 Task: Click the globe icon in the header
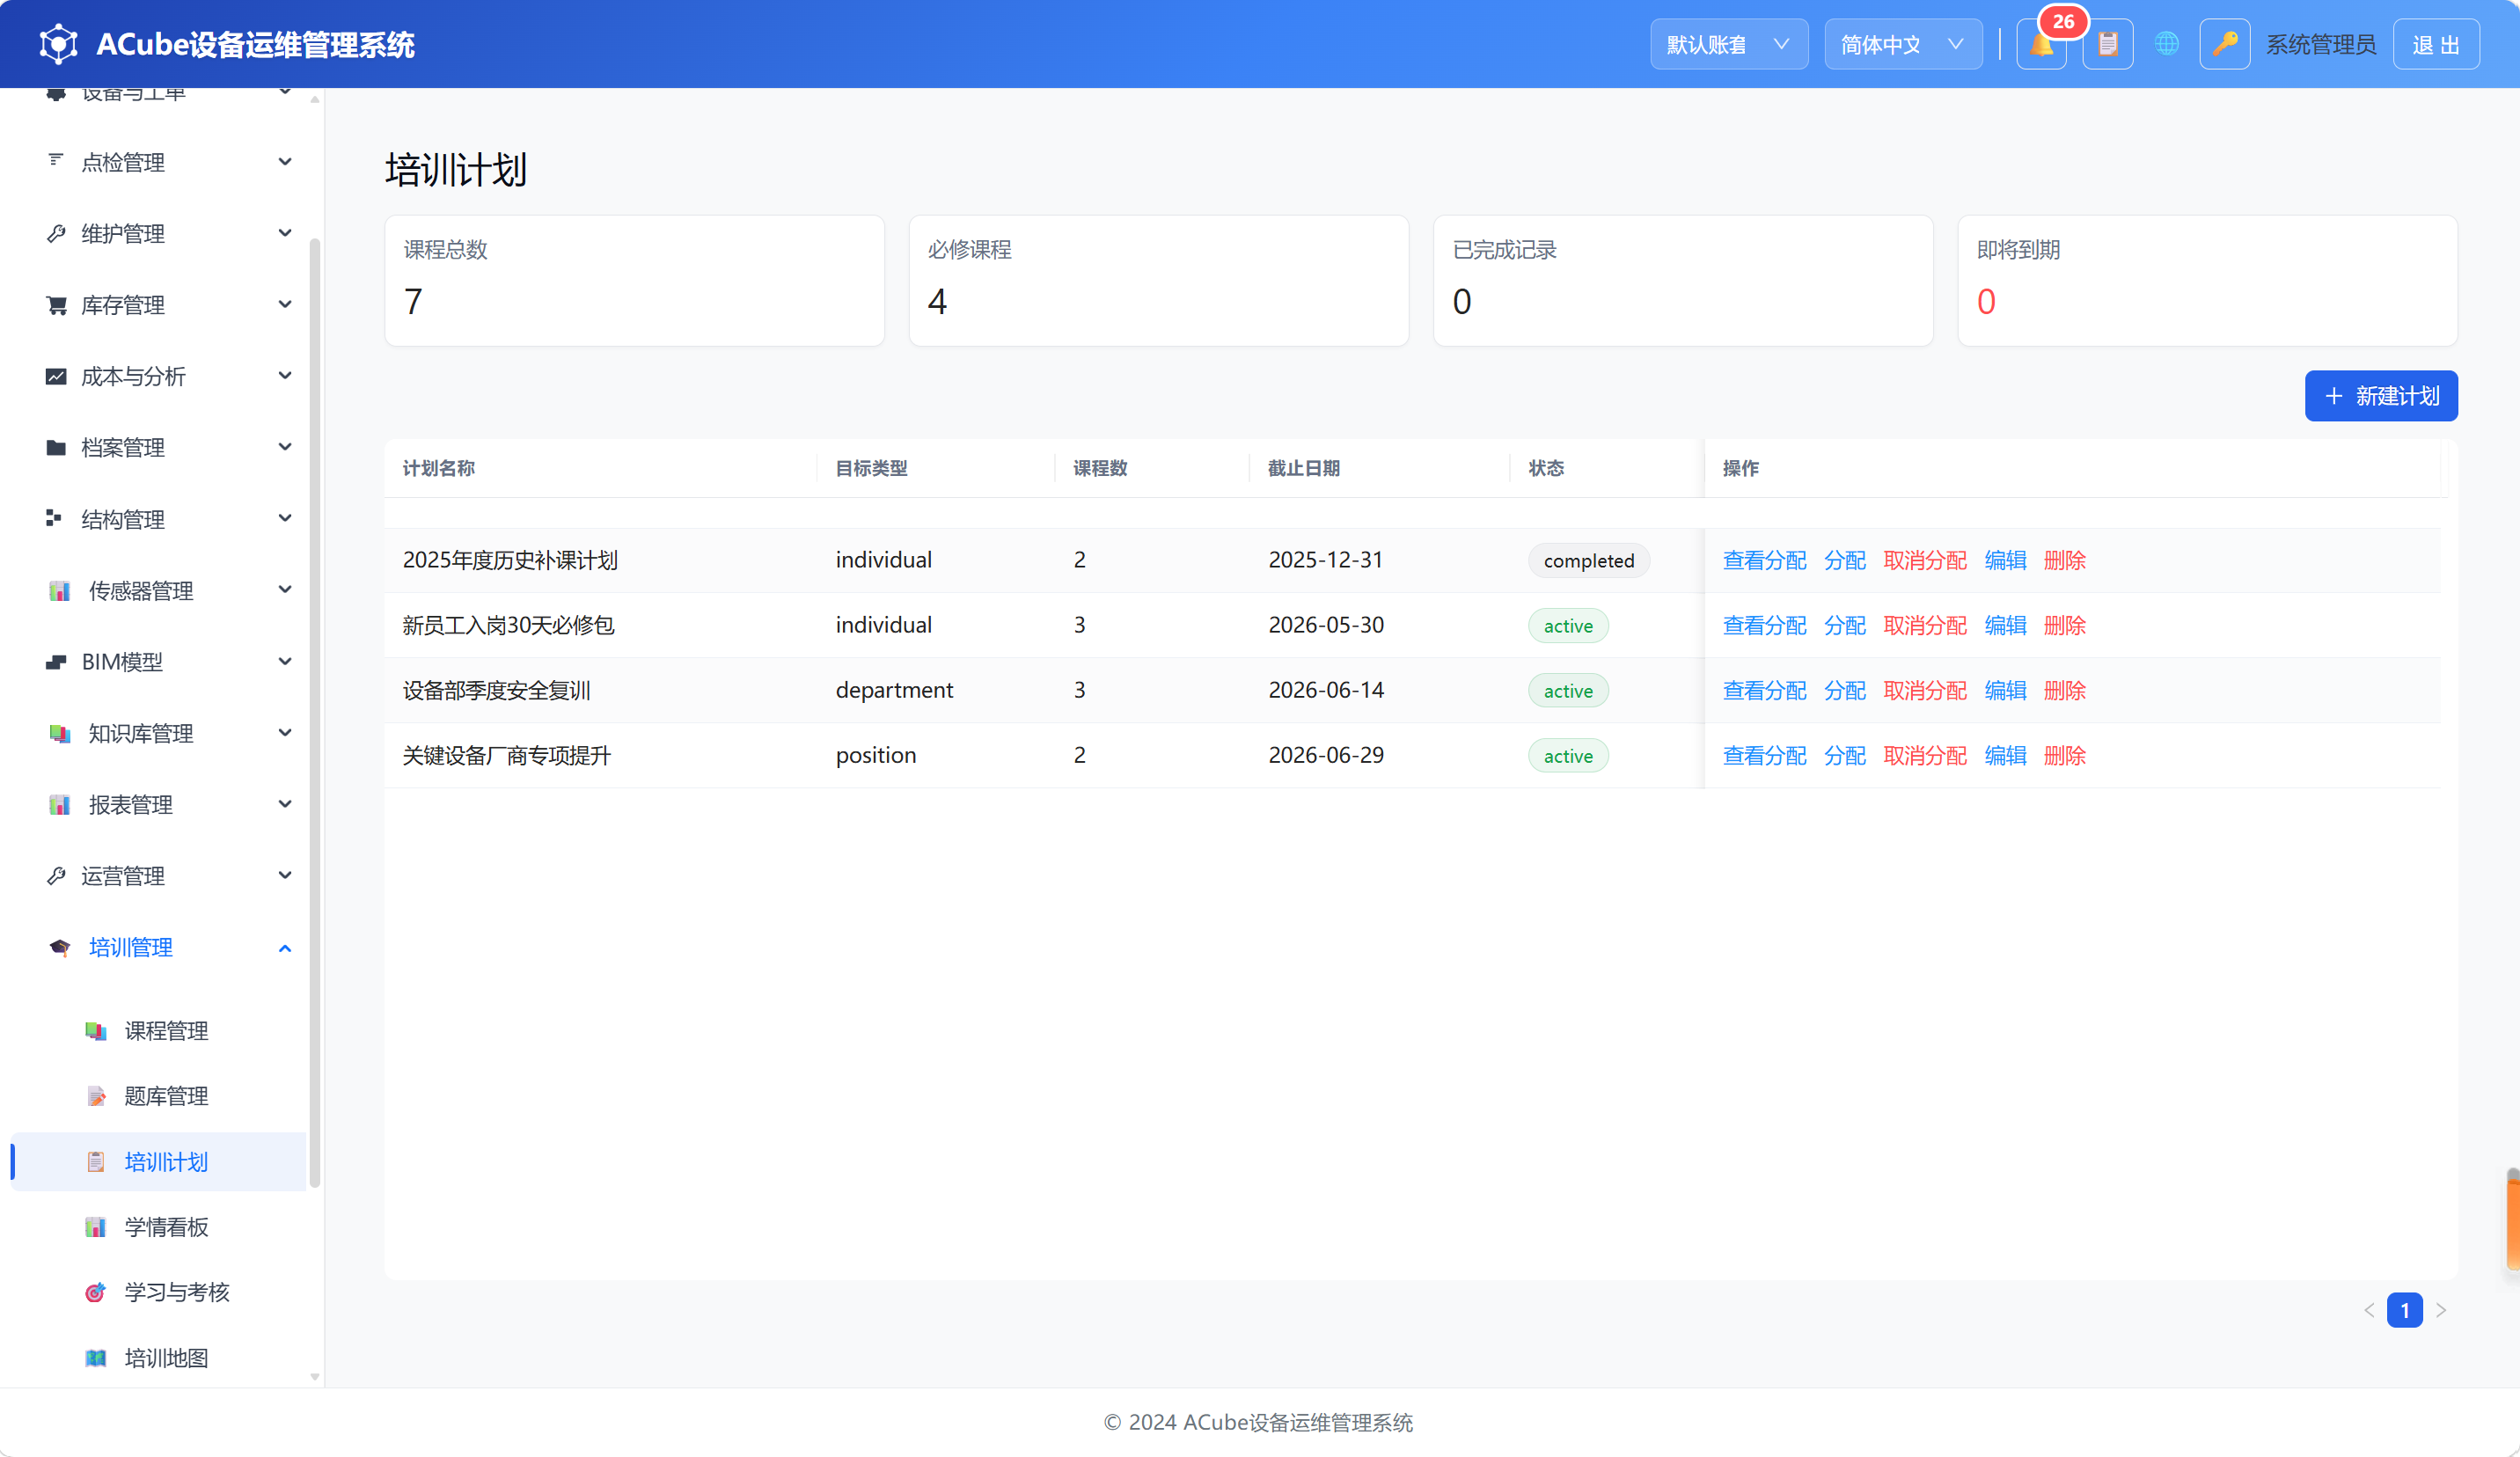click(x=2166, y=44)
